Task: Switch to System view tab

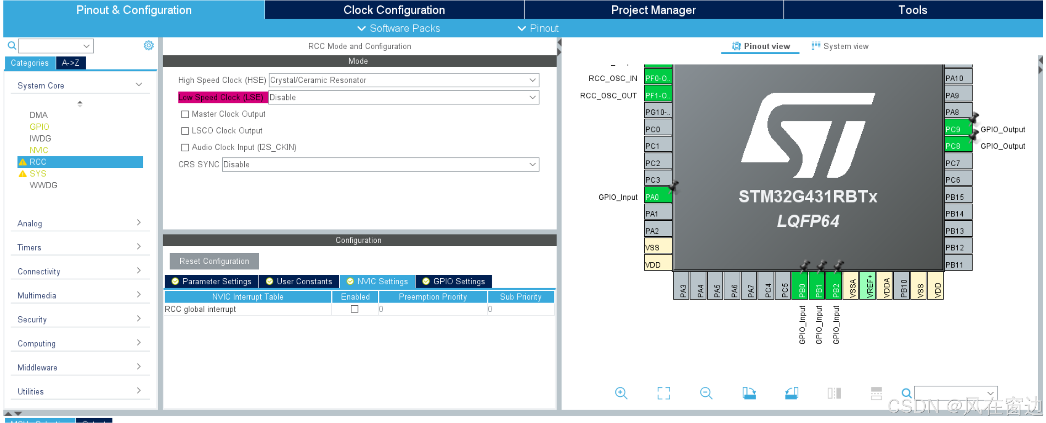Action: (840, 46)
